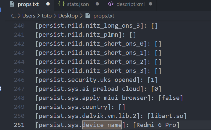
Task: Click the C: breadcrumb segment
Action: [13, 16]
